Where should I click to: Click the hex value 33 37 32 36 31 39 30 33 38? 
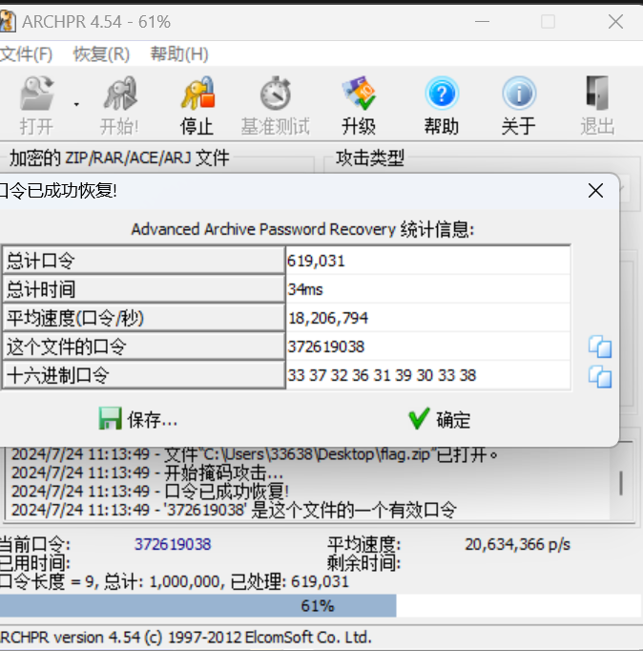tap(382, 375)
